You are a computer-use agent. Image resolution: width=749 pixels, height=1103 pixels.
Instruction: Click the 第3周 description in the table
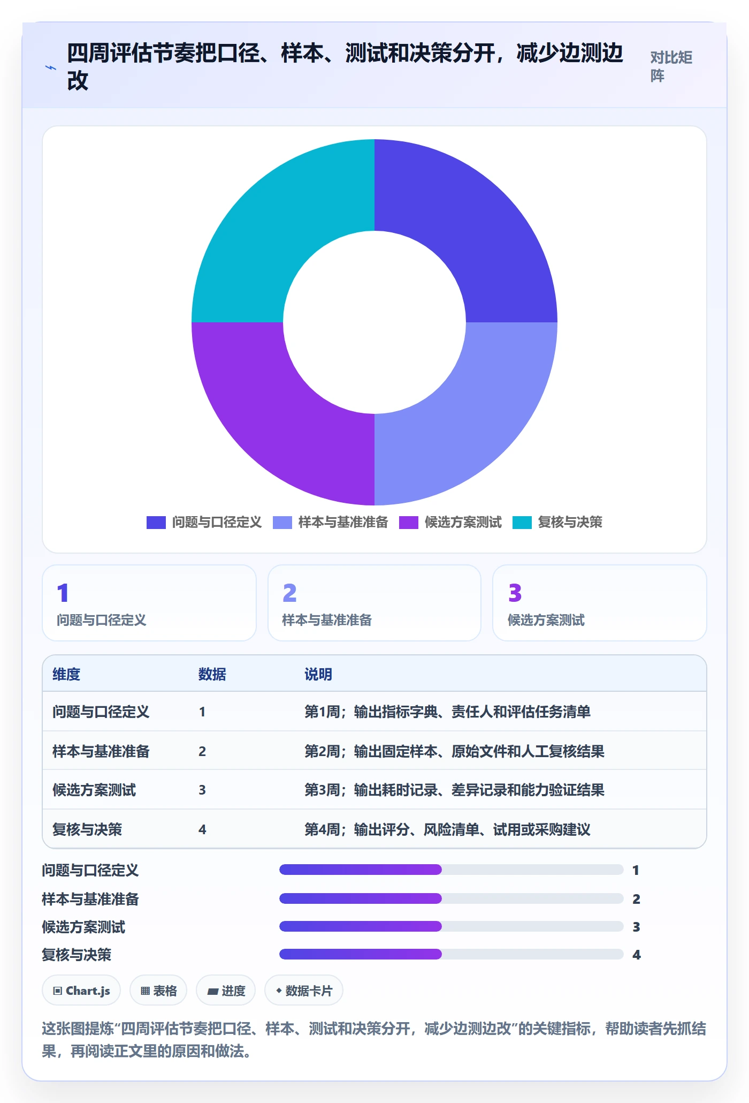pyautogui.click(x=455, y=790)
